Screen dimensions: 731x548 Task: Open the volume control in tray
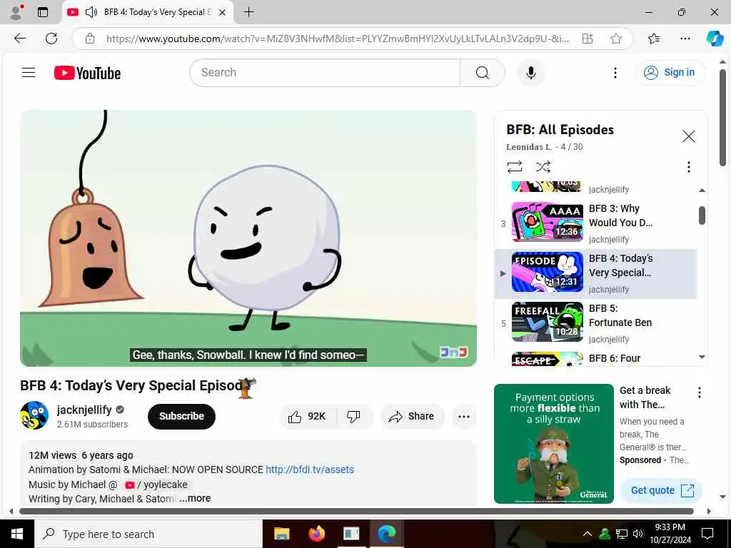tap(638, 534)
